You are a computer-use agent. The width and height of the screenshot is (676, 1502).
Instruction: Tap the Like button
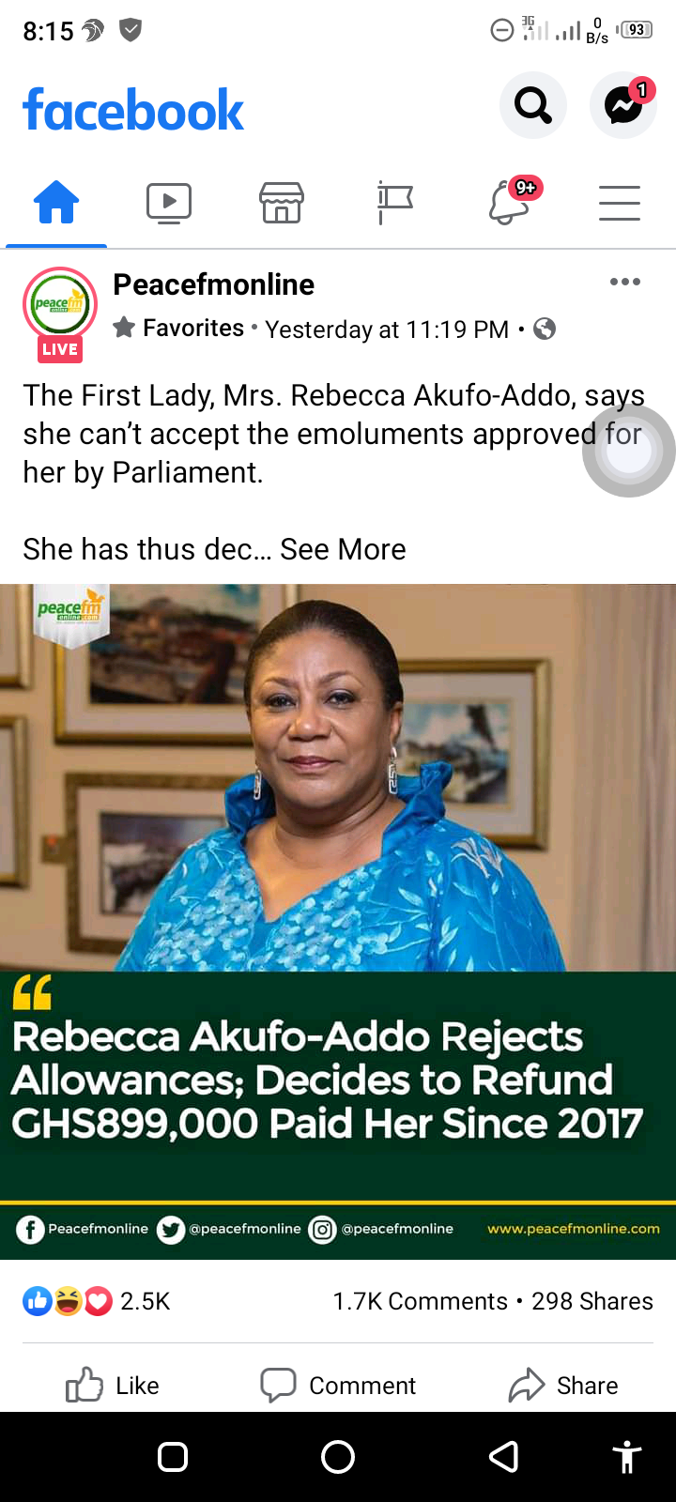pos(113,1386)
